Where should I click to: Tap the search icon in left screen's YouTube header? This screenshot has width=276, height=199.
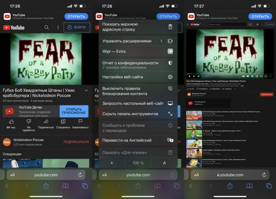tap(46, 28)
